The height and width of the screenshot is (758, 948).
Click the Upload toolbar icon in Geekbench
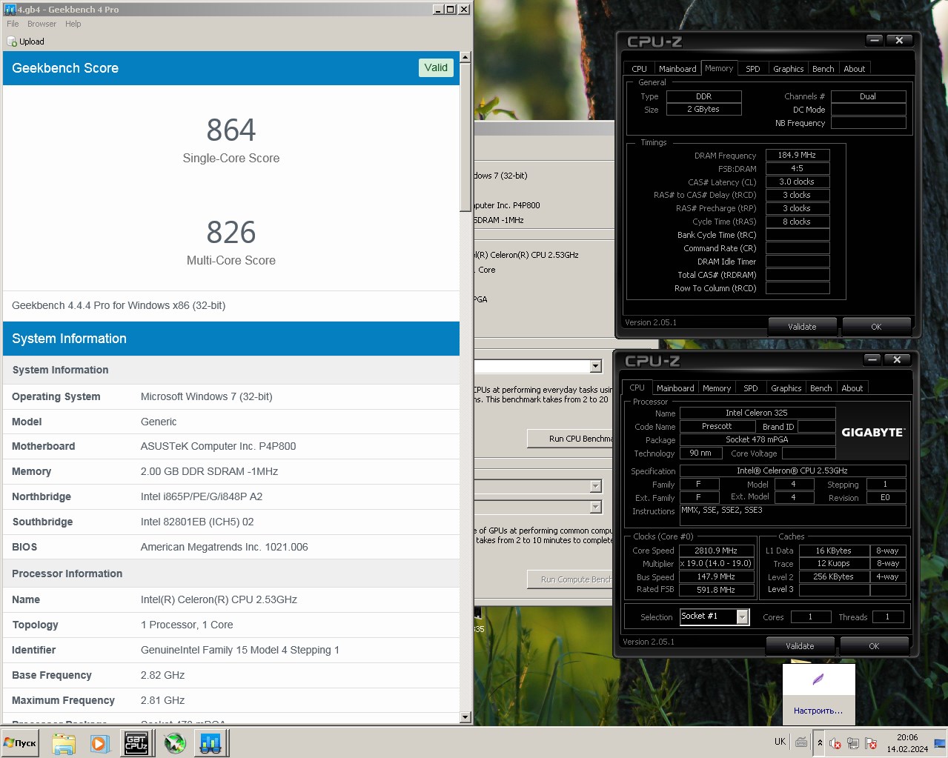pos(12,41)
